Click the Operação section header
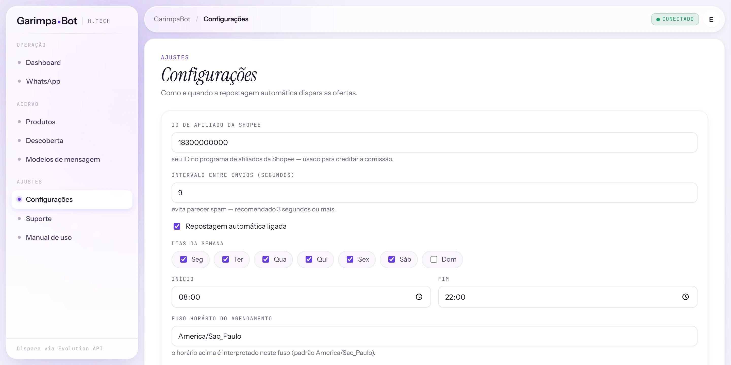The height and width of the screenshot is (365, 731). point(31,45)
